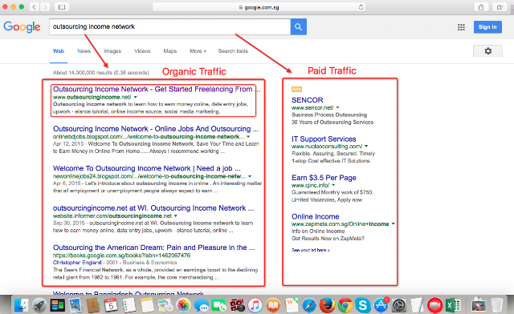Open 'Get Started Freelancing From' result

[157, 89]
